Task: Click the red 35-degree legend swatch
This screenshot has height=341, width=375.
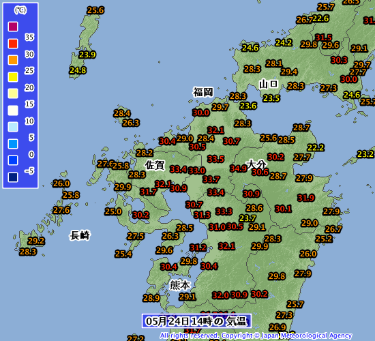Action: point(13,44)
